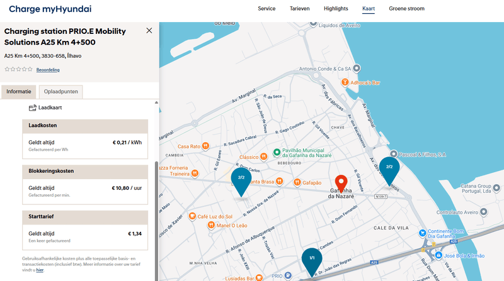This screenshot has height=281, width=504.
Task: Click the Forneria Traineira restaurant icon
Action: click(x=195, y=174)
